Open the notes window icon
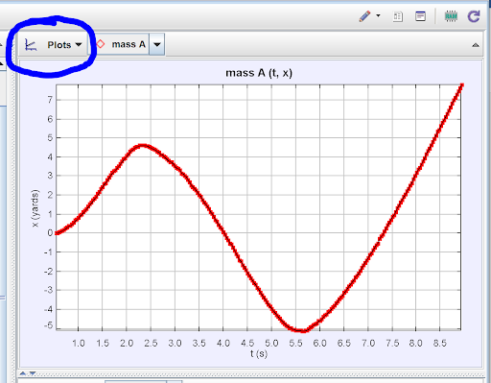Image resolution: width=491 pixels, height=383 pixels. (x=420, y=16)
